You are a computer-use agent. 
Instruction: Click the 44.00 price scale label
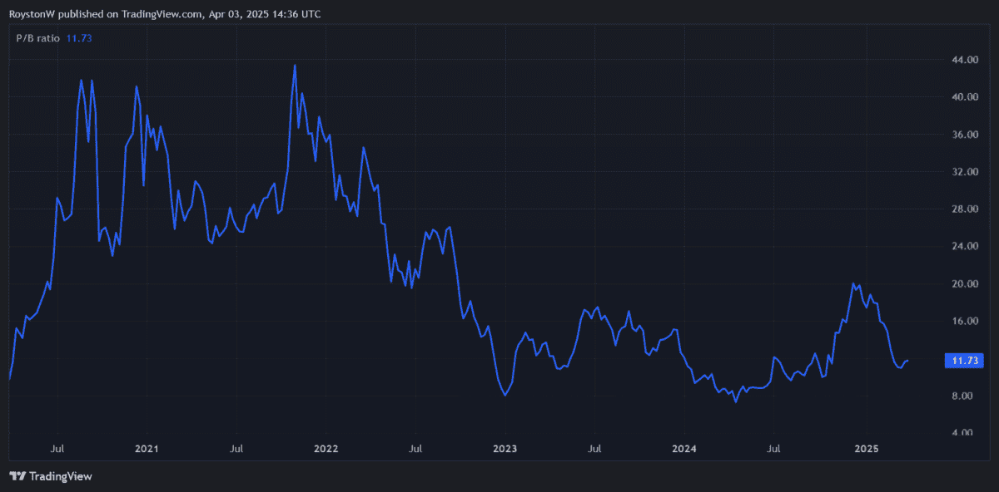pyautogui.click(x=964, y=60)
